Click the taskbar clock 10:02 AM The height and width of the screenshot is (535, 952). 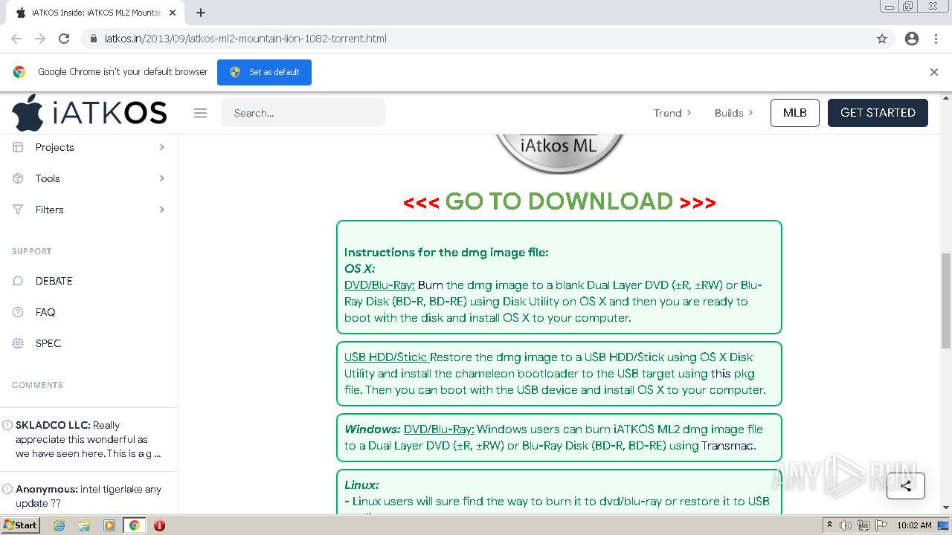point(914,525)
